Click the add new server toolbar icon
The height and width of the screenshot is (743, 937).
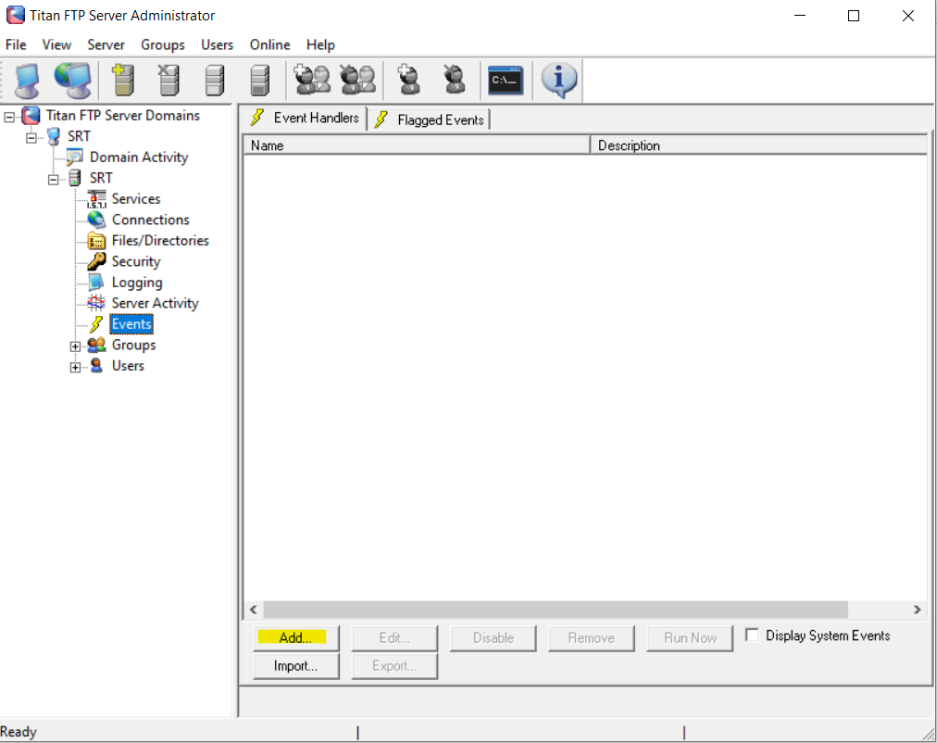click(x=122, y=81)
